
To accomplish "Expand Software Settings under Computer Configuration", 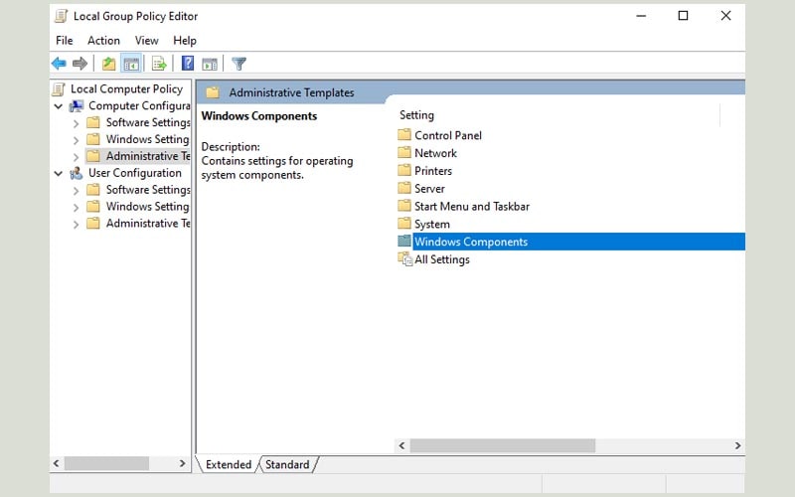I will [76, 123].
